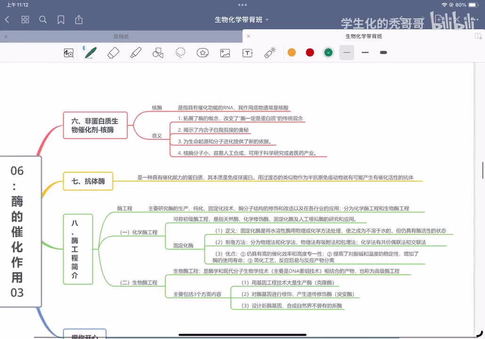The image size is (485, 339).
Task: Select the Text box tool
Action: [x=247, y=53]
